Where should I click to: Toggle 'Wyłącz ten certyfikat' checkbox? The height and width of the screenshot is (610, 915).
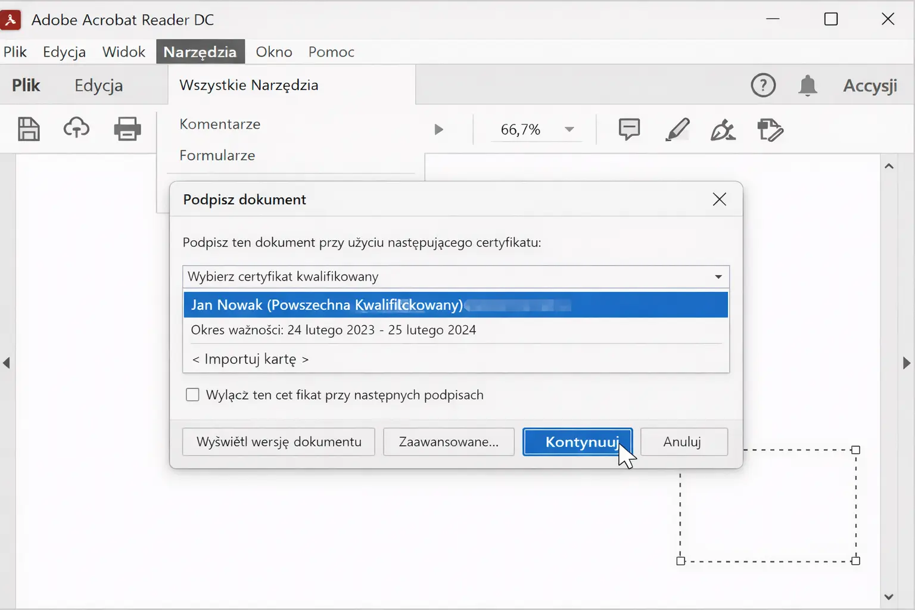[192, 395]
